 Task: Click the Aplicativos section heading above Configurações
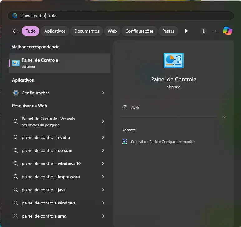click(23, 80)
